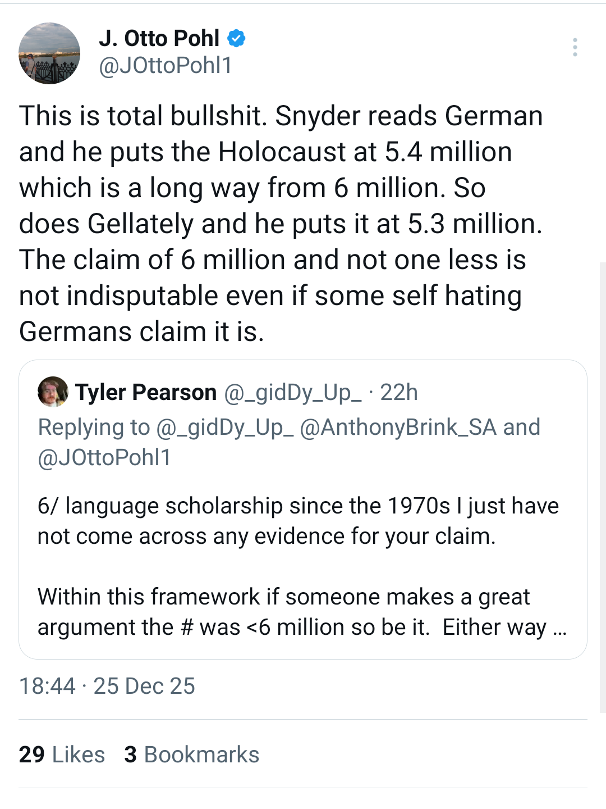The width and height of the screenshot is (606, 809).
Task: Open the quoted tweet about language scholarship
Action: click(x=297, y=521)
